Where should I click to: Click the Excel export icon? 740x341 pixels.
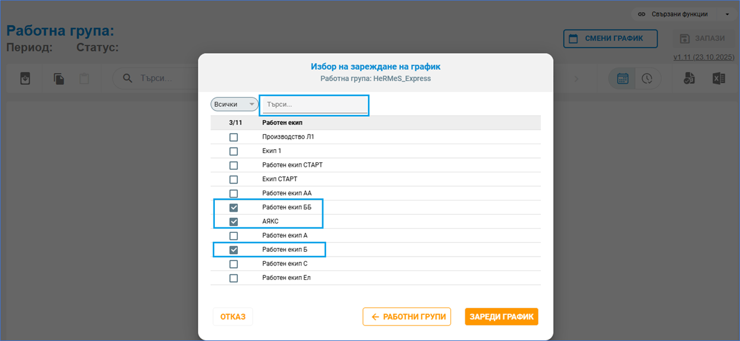point(719,79)
